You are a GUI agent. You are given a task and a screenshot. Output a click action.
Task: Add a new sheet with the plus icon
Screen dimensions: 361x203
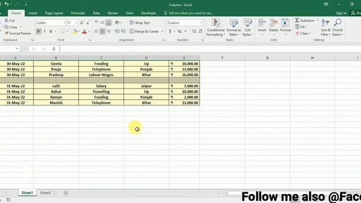pyautogui.click(x=66, y=193)
